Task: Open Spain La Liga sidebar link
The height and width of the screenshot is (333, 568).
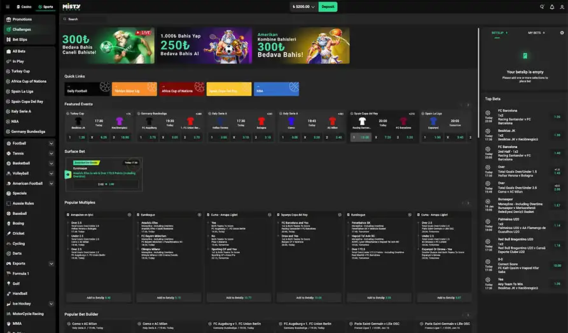Action: 29,92
